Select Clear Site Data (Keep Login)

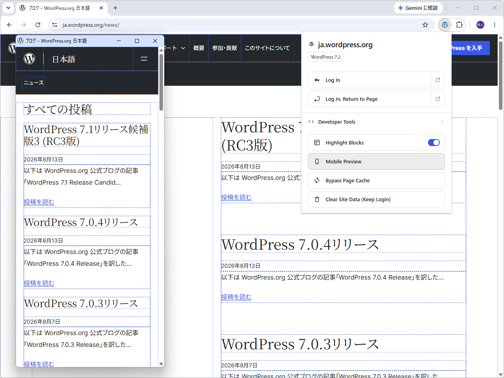coord(376,199)
